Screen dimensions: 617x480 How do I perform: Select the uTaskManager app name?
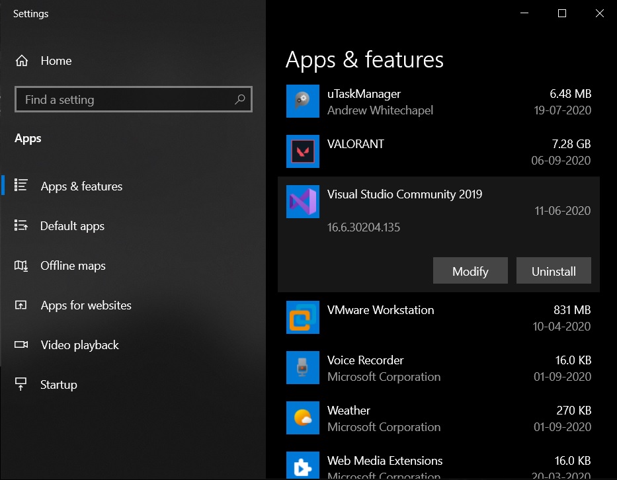[364, 94]
